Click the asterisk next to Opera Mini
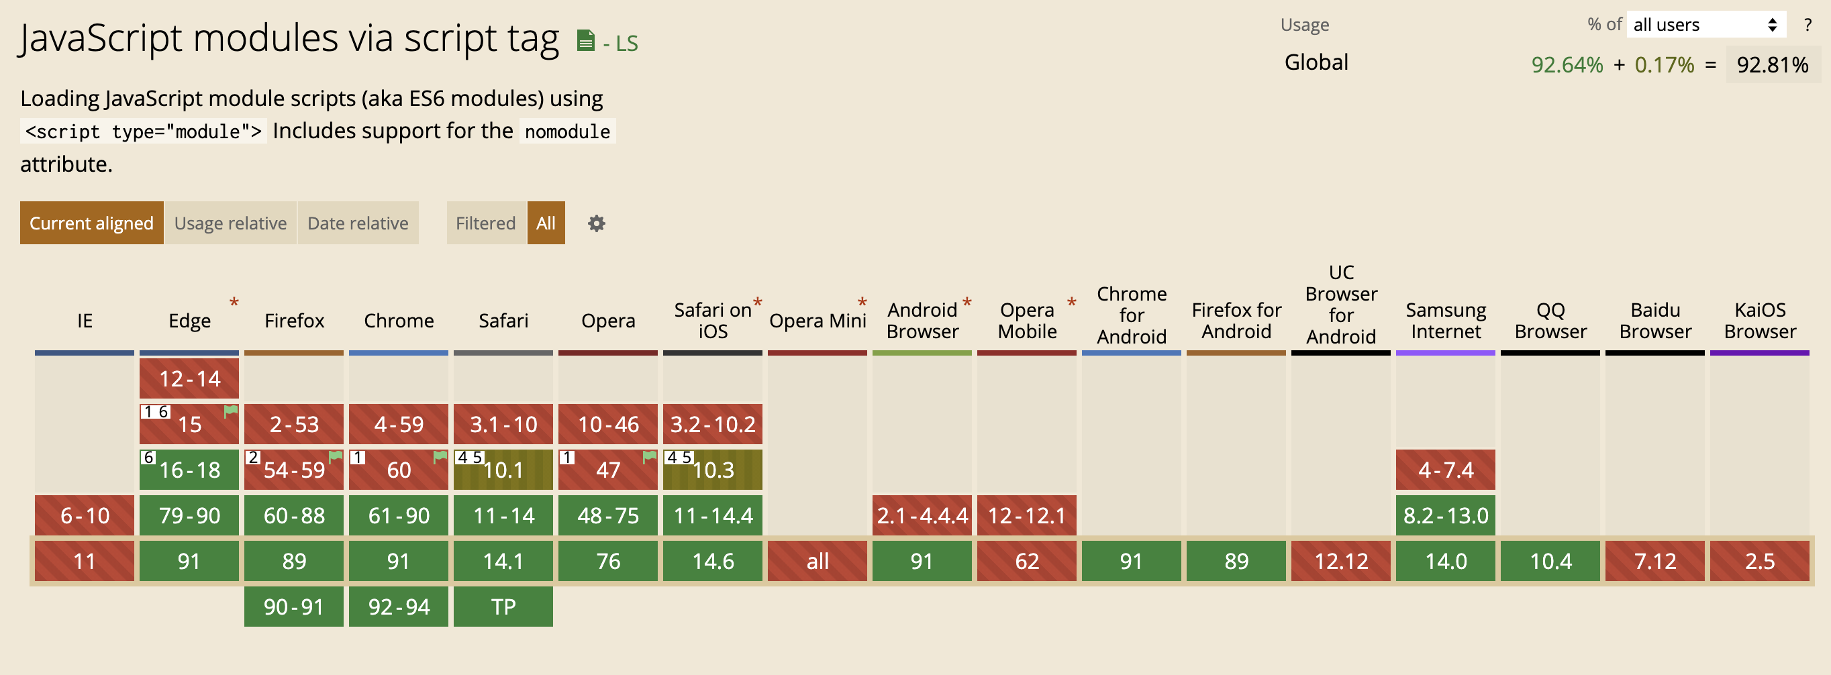This screenshot has width=1831, height=675. (x=862, y=303)
